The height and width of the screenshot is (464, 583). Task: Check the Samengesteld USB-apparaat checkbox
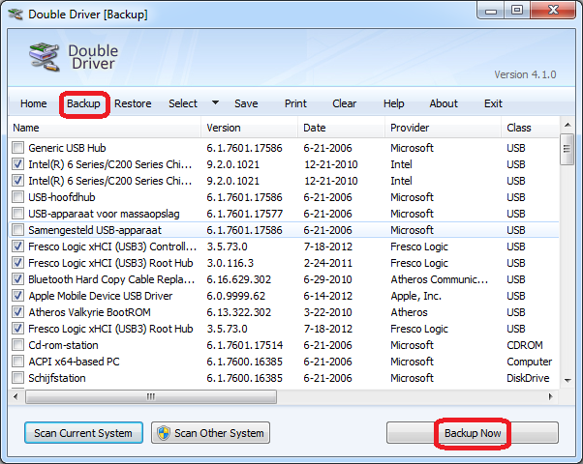tap(18, 230)
